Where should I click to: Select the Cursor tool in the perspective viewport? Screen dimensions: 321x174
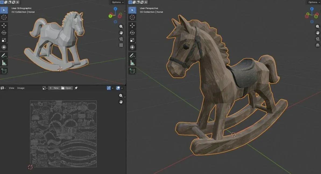coord(132,18)
